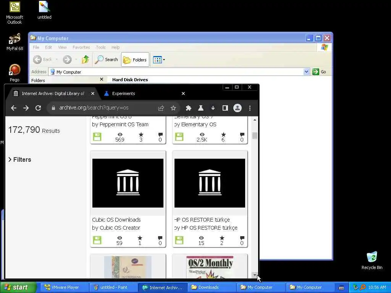
Task: Click views eye icon on HP OS RESTORE card
Action: tap(201, 238)
